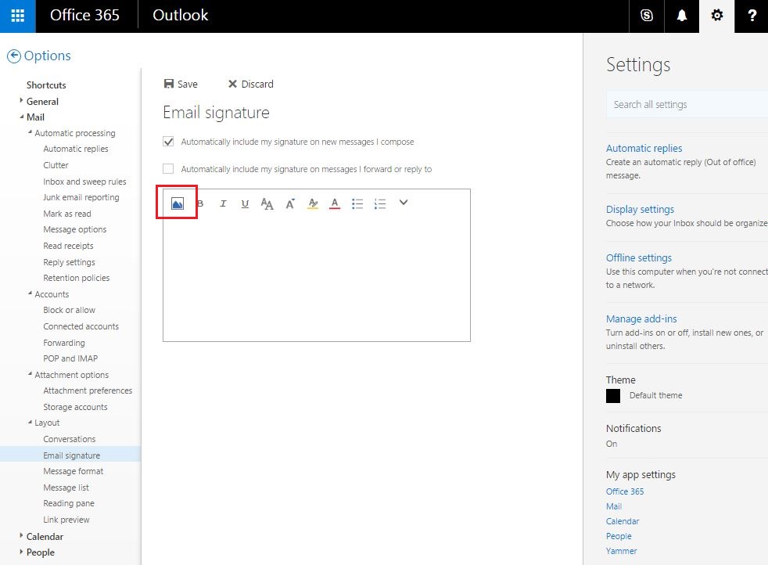Open Message options

click(74, 230)
